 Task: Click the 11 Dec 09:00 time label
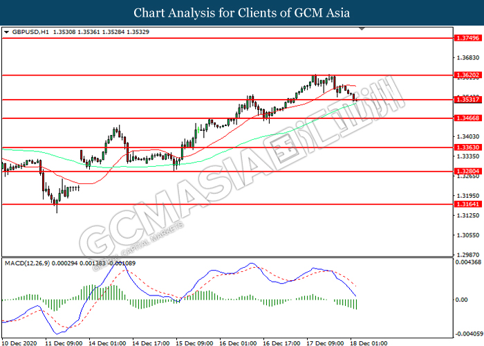click(64, 343)
